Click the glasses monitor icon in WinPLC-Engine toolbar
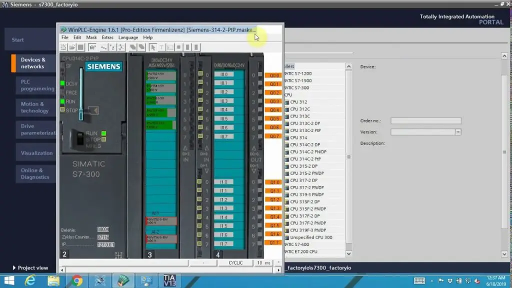512x288 pixels. [x=92, y=47]
